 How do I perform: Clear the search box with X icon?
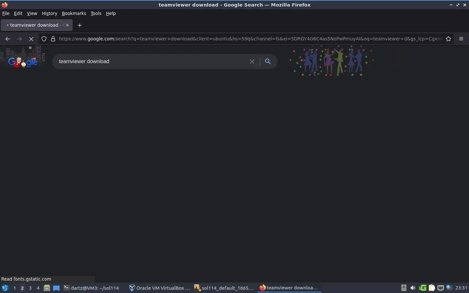(252, 62)
